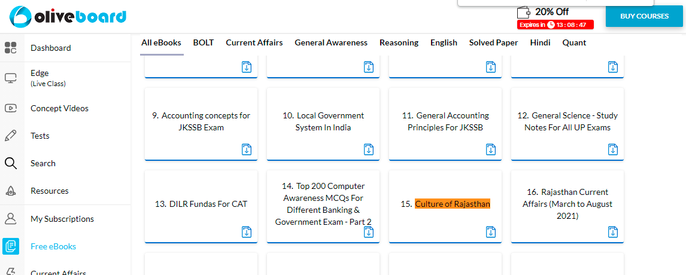
Task: Click the wallet icon beside 20% Off
Action: pyautogui.click(x=524, y=12)
